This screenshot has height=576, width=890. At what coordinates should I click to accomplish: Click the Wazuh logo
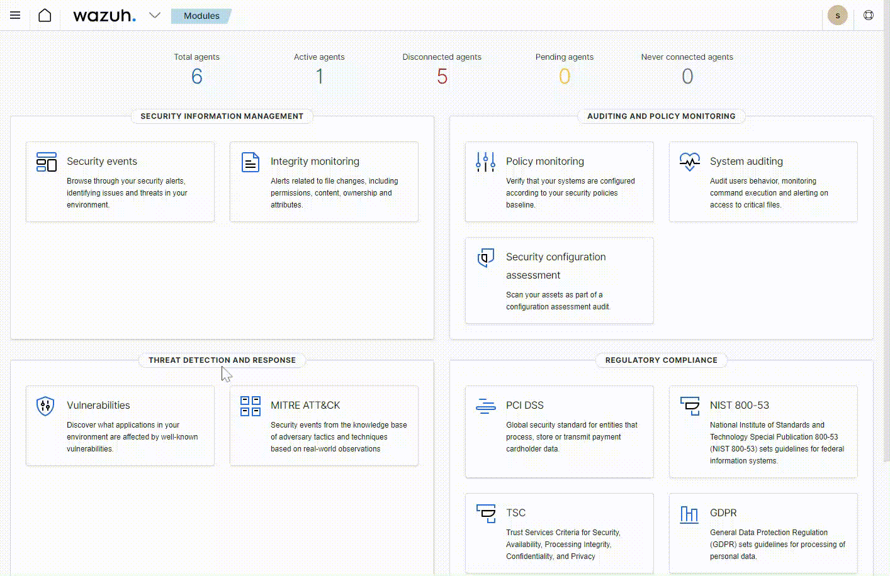click(104, 15)
